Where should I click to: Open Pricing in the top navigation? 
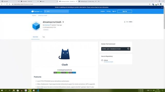click(x=109, y=11)
